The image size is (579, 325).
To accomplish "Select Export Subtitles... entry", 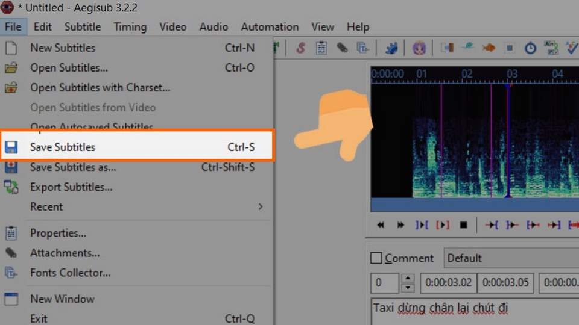I will pos(137,187).
